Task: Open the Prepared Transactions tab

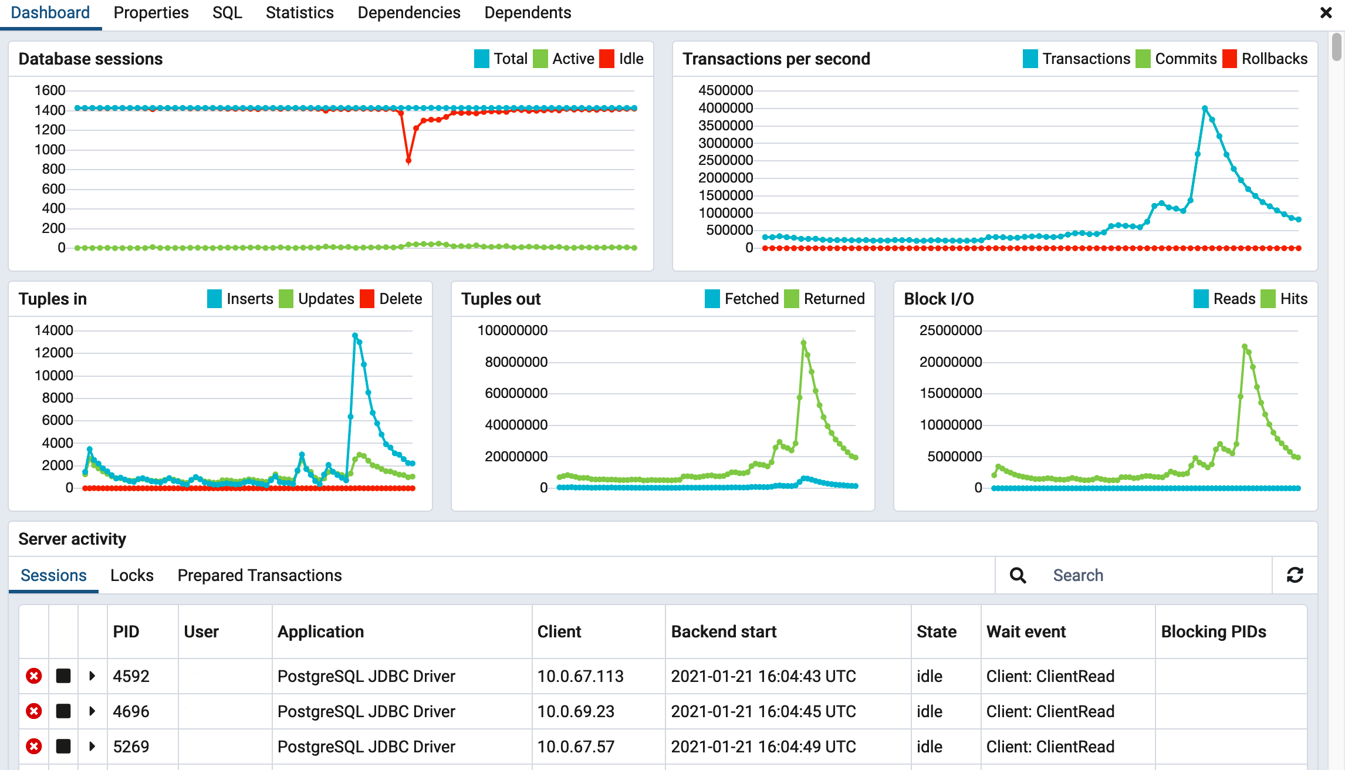Action: coord(260,575)
